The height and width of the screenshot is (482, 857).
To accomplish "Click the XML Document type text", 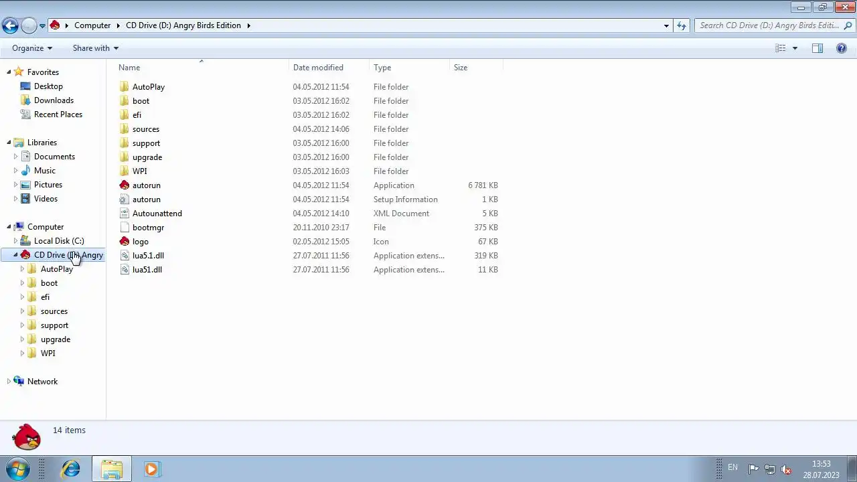I will point(401,214).
